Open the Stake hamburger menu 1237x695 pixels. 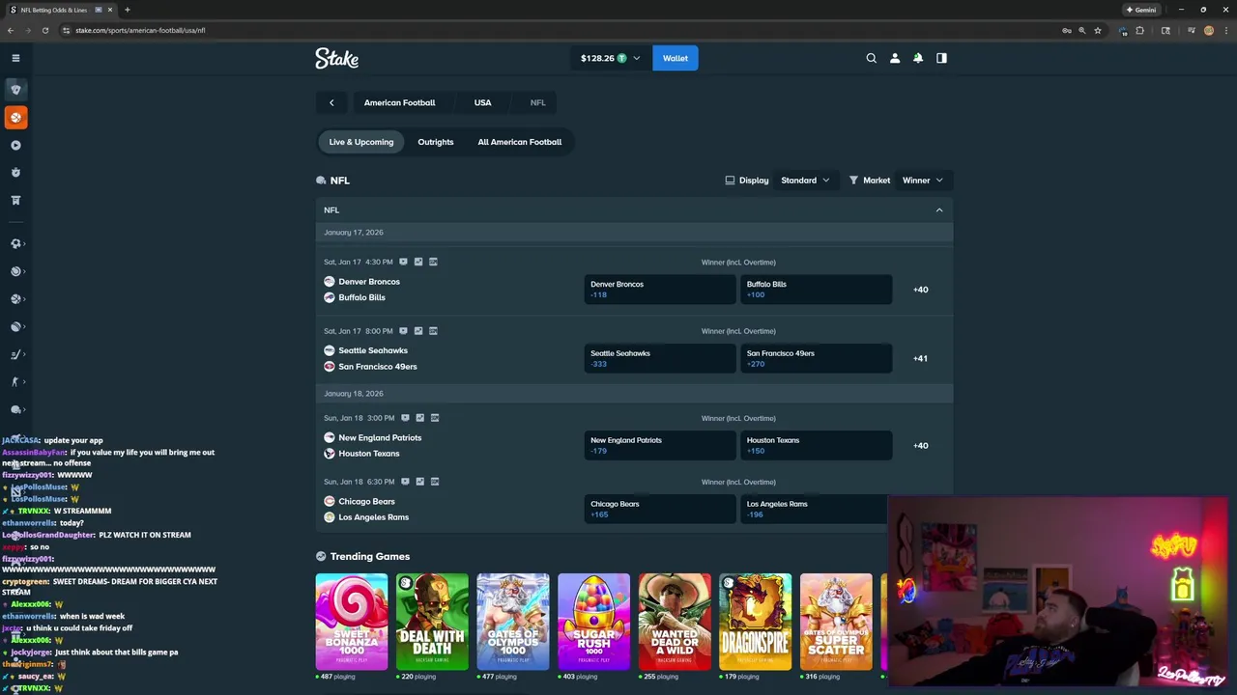15,58
